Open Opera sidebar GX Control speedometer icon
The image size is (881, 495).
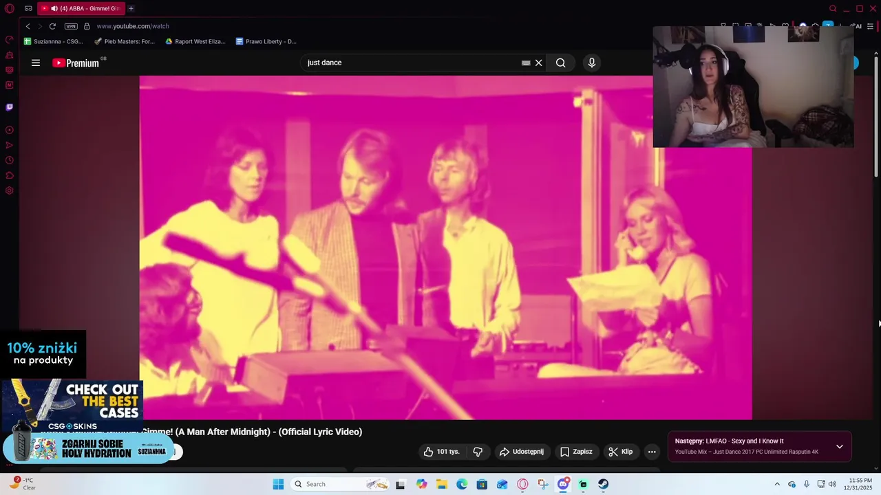(10, 40)
